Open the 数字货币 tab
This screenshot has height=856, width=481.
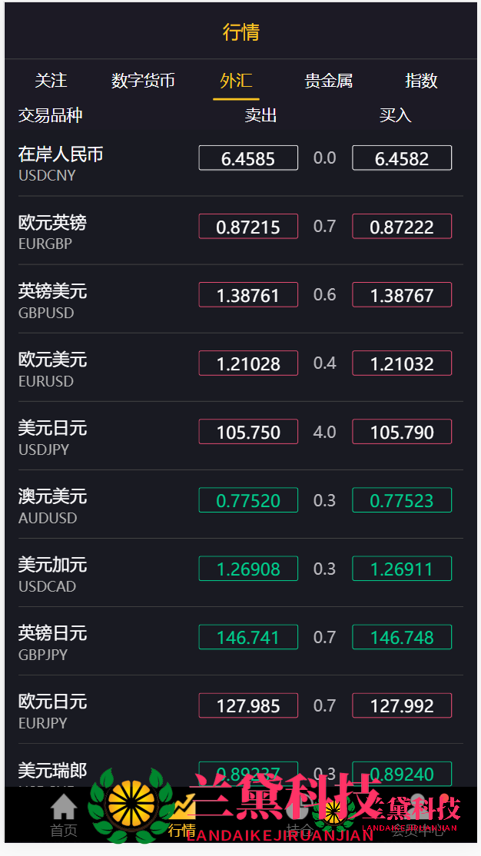[143, 81]
